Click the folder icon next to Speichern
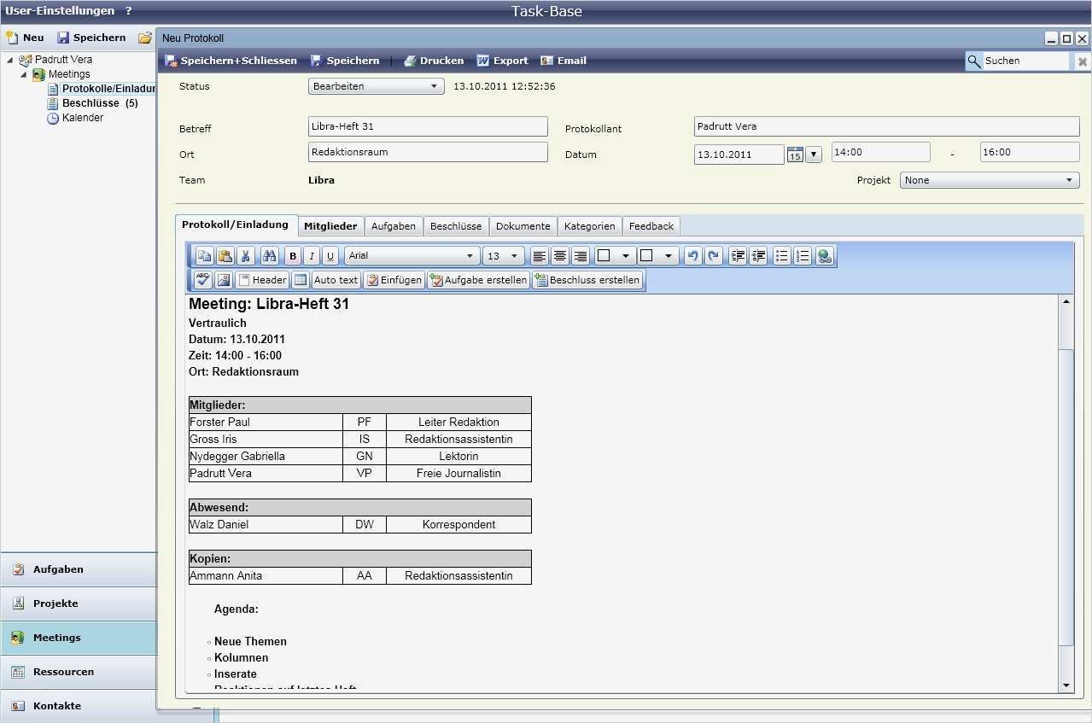This screenshot has width=1092, height=723. click(145, 38)
